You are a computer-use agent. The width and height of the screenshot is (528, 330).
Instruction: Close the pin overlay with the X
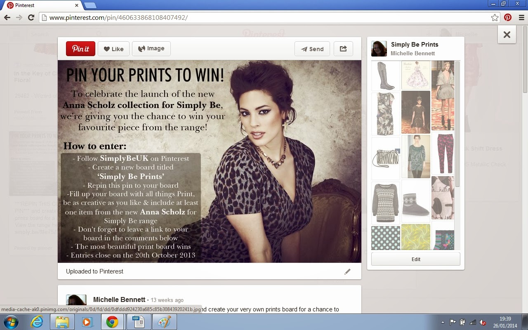(507, 35)
